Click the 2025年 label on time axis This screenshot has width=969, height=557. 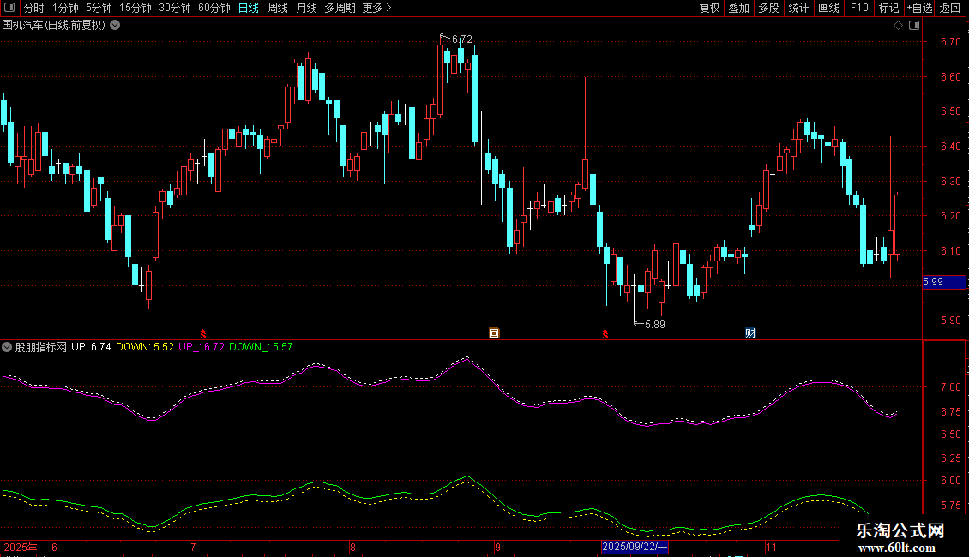(x=21, y=547)
